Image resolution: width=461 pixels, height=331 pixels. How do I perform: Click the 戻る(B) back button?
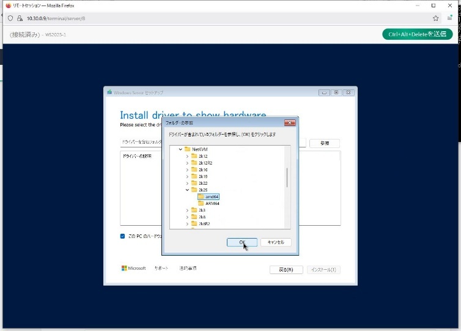[286, 269]
